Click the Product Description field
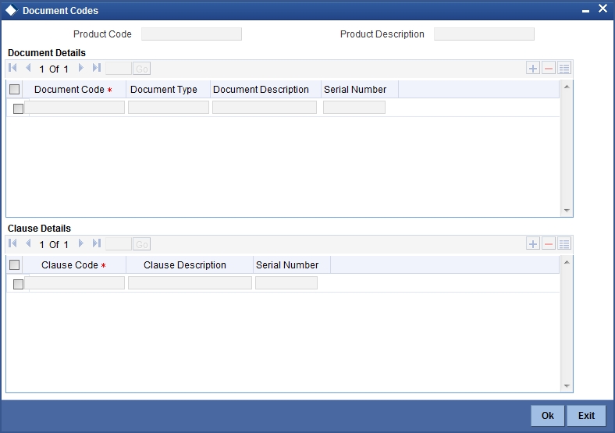The image size is (615, 433). (484, 34)
